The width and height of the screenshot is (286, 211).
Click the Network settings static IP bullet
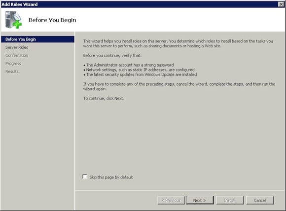[139, 70]
